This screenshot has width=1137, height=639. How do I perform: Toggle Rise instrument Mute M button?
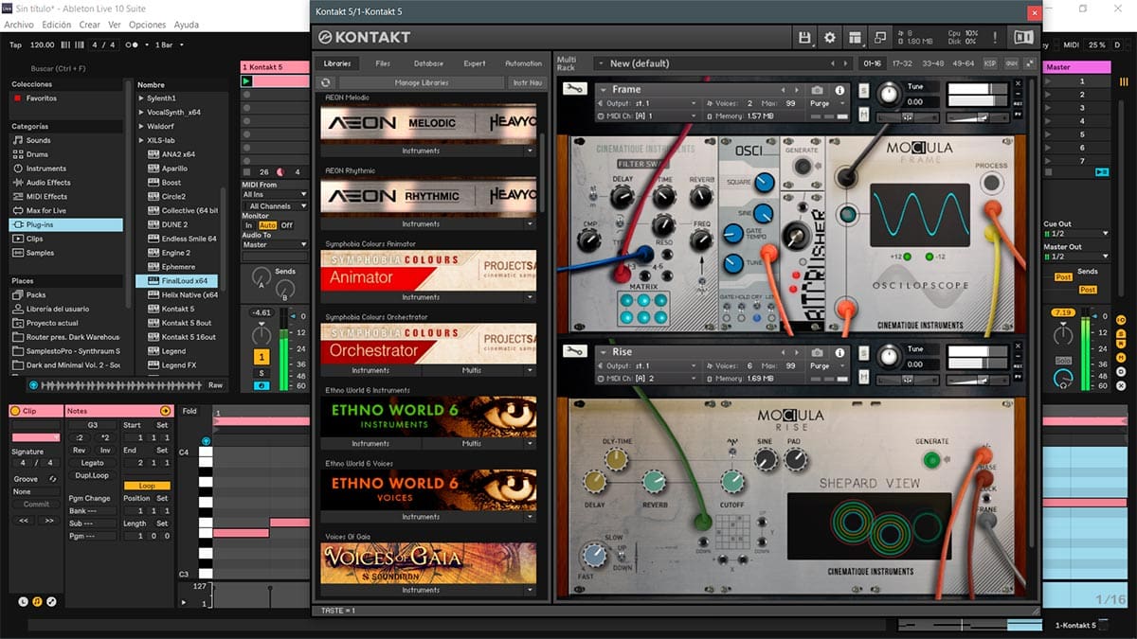[864, 377]
